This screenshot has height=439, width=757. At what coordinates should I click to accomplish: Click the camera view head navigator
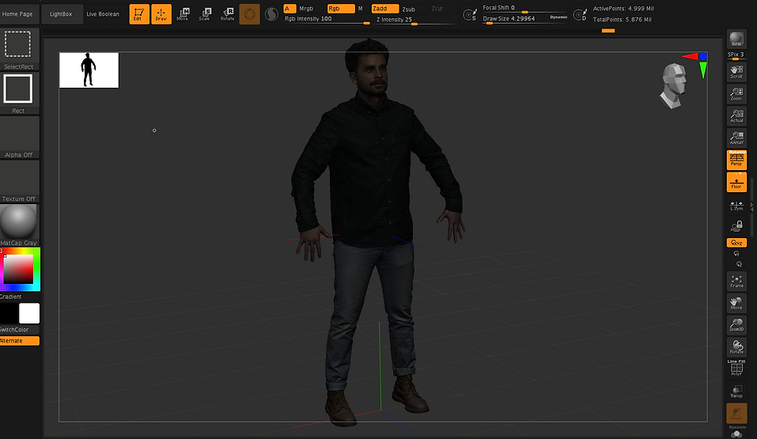click(673, 85)
